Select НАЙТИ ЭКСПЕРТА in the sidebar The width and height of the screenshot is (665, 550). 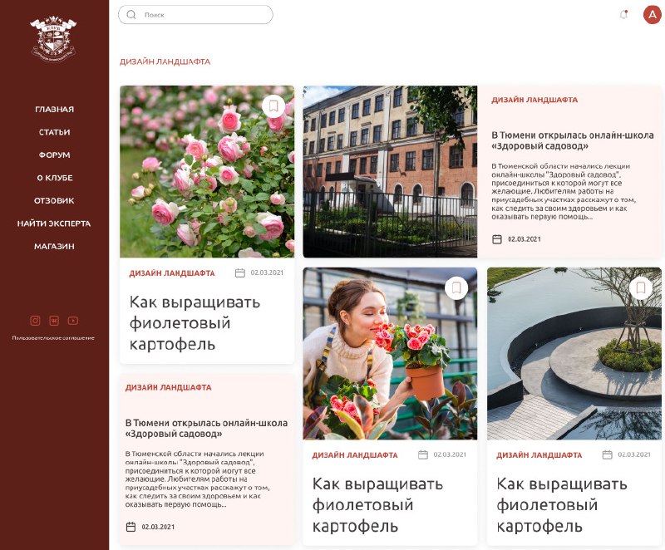point(54,223)
